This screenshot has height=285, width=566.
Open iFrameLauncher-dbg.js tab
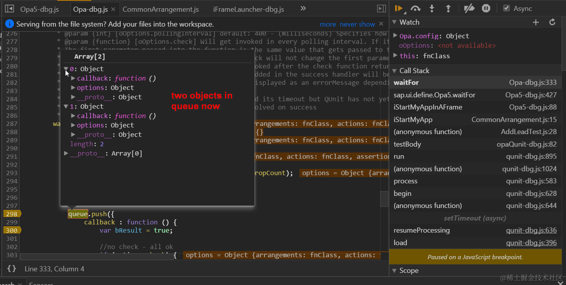(x=249, y=9)
